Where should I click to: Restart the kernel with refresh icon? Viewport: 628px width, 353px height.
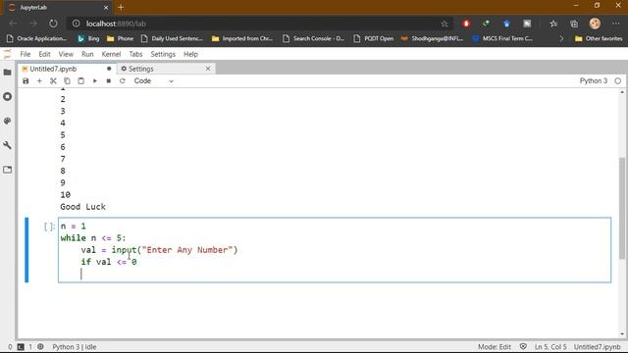[122, 80]
